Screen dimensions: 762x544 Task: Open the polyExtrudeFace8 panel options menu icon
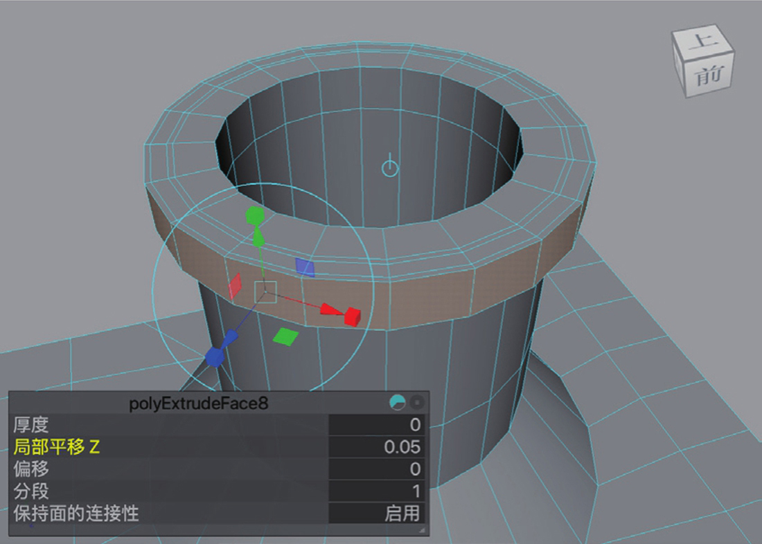tap(416, 402)
